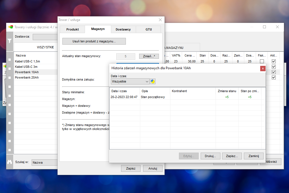Viewport: 289px width, 193px height.
Task: Switch to the Dostawcy tab
Action: (123, 29)
